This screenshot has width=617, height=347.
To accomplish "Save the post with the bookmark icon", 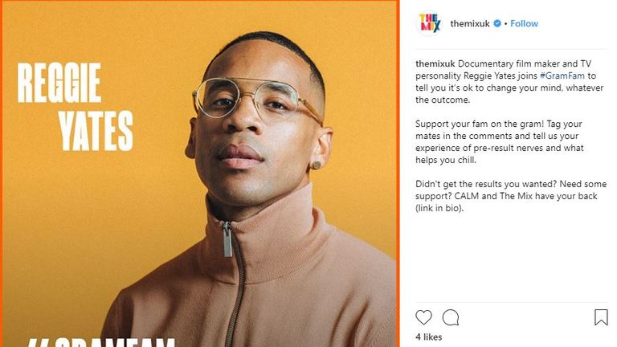I will pyautogui.click(x=601, y=317).
